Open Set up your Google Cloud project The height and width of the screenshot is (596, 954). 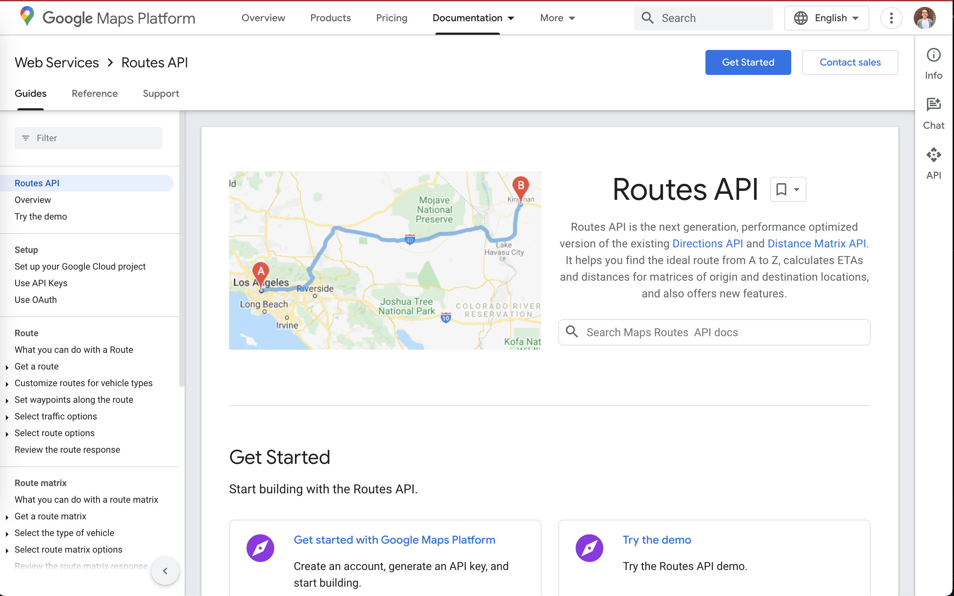point(80,266)
